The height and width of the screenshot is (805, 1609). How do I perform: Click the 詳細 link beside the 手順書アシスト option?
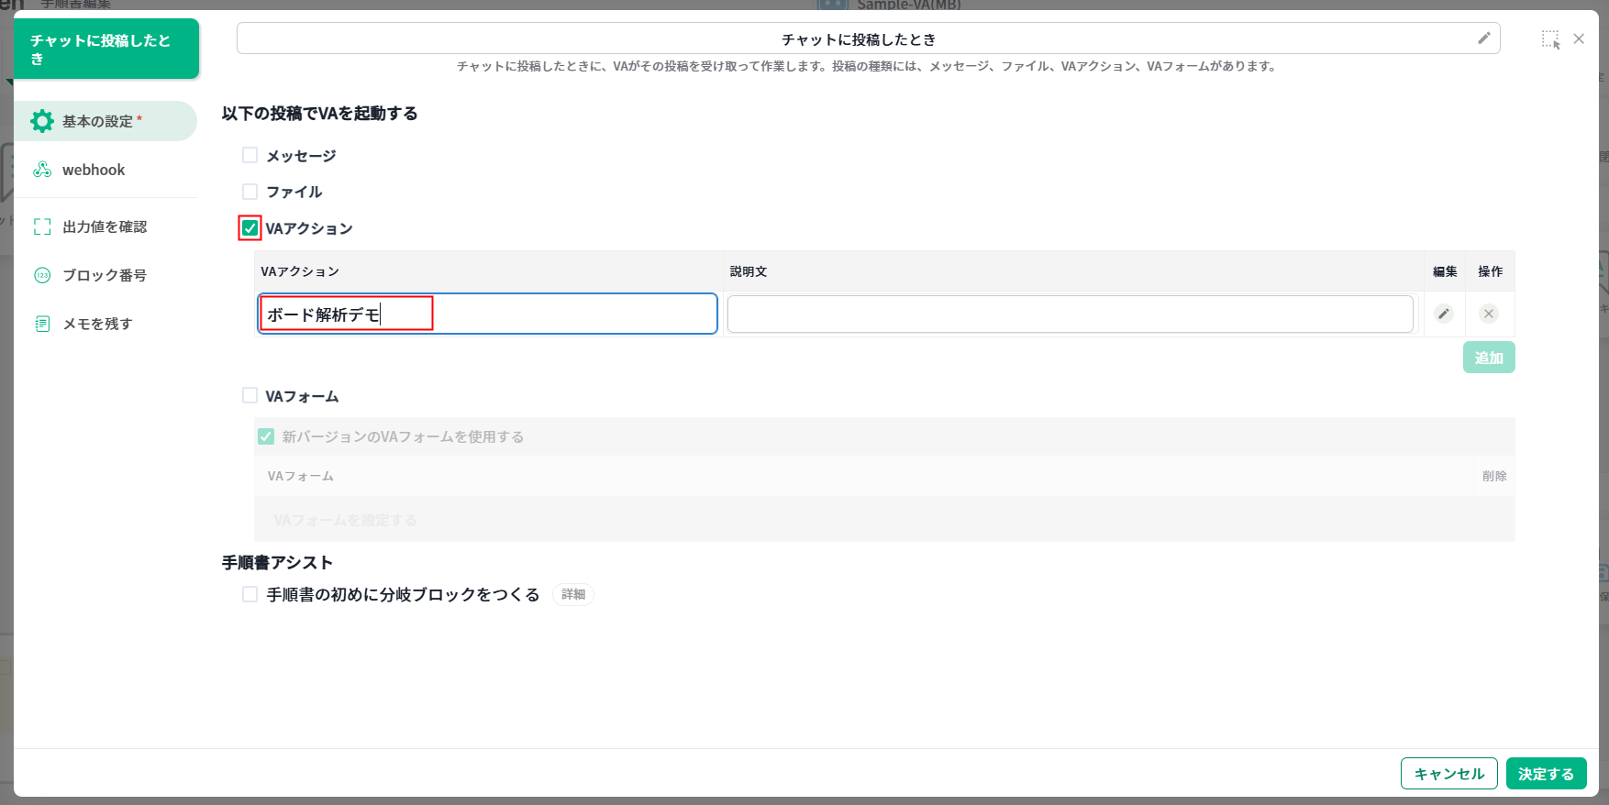coord(573,594)
